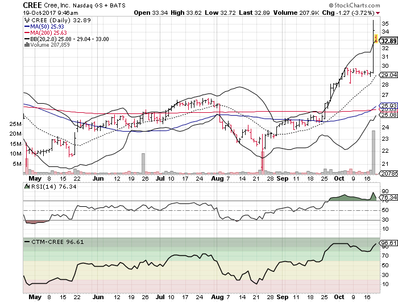Click the 21 label on the price axis
The height and width of the screenshot is (302, 398).
[385, 164]
